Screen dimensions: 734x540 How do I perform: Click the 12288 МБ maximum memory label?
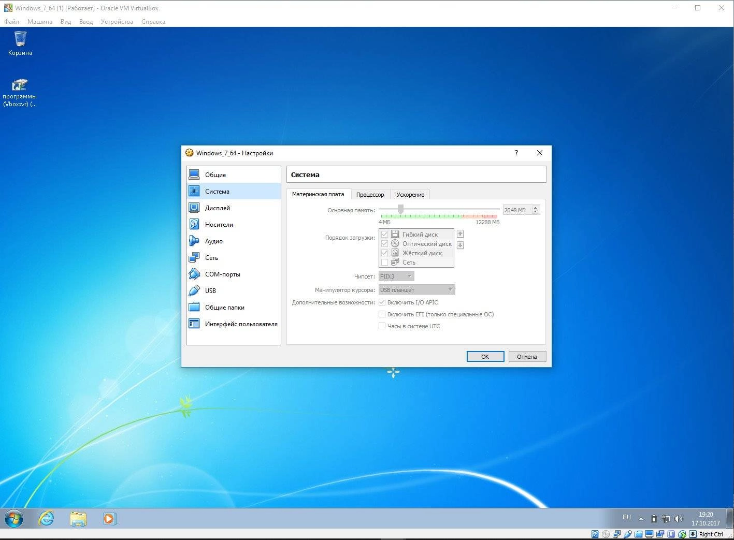[488, 222]
